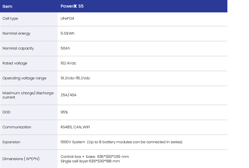249x168 pixels.
Task: Select the Cell type row label
Action: coord(10,19)
